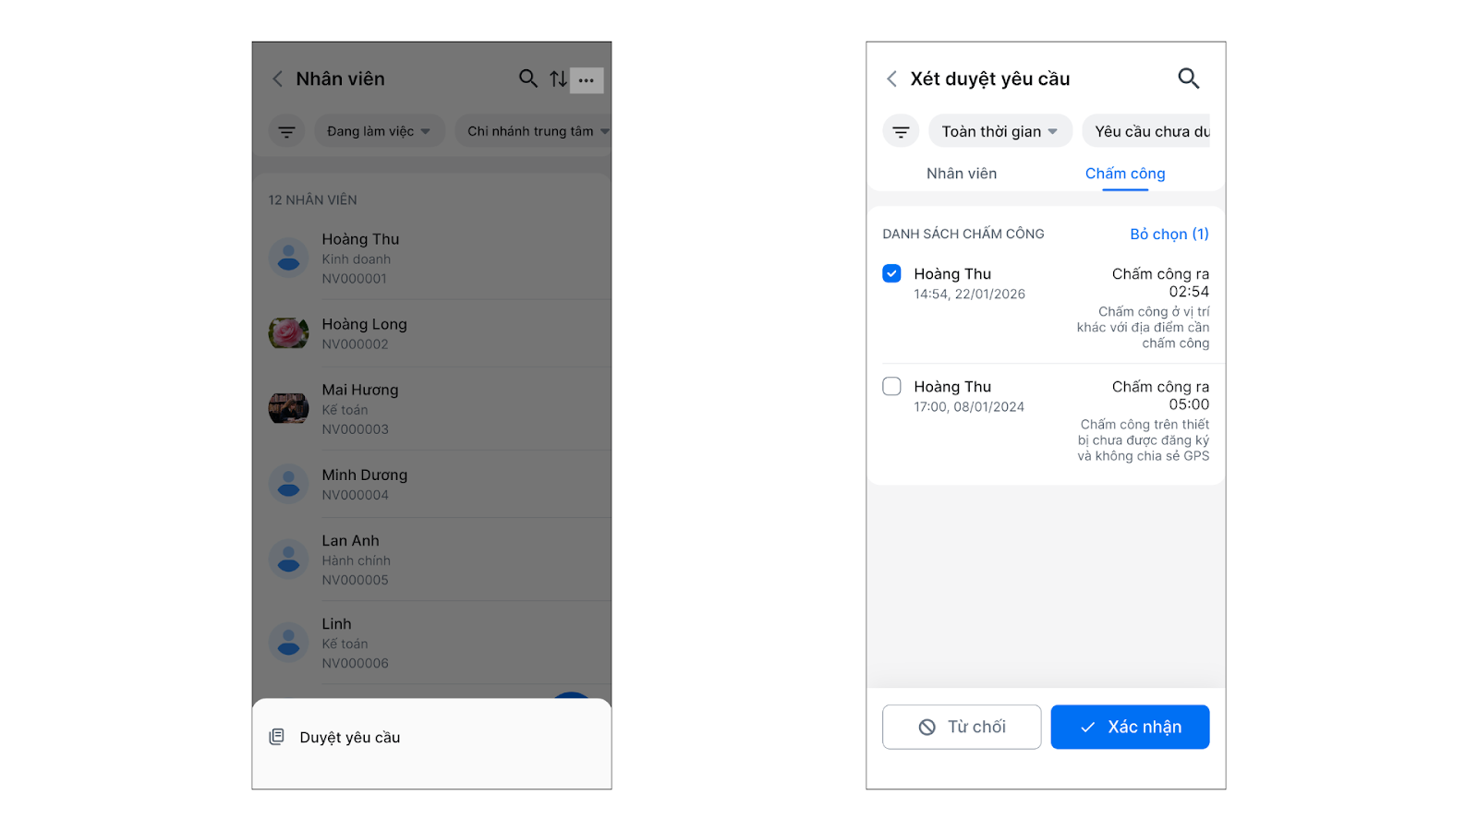Click Xác nhận button
Image resolution: width=1478 pixels, height=831 pixels.
point(1130,727)
